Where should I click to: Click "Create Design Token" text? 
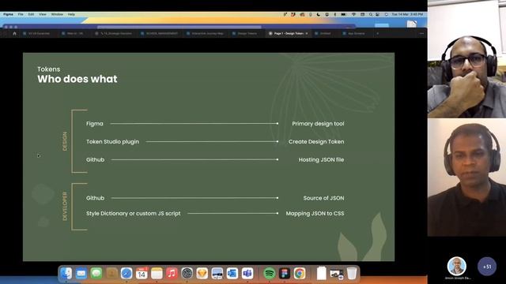click(x=316, y=142)
